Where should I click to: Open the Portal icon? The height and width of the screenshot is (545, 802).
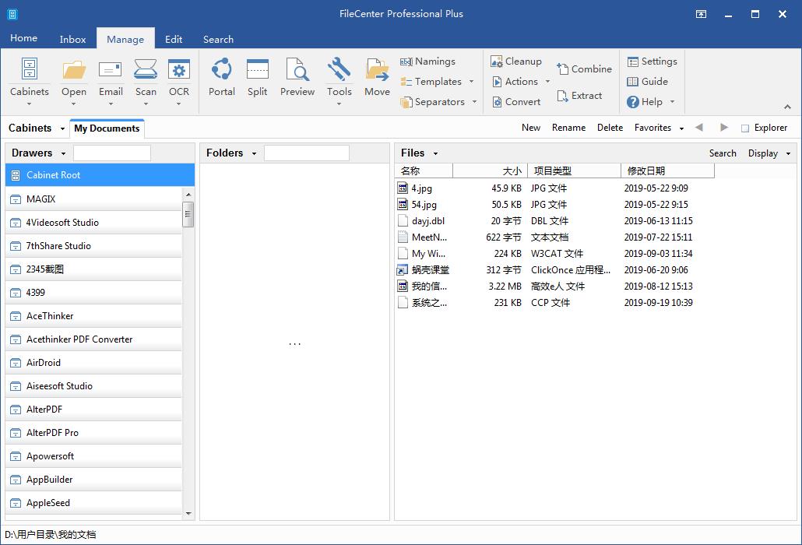coord(221,77)
